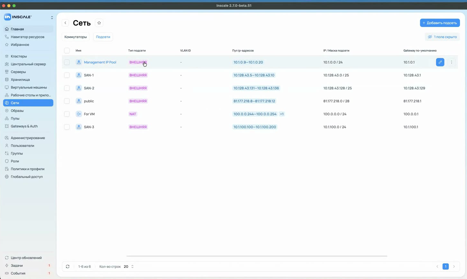Select the For VM row checkbox
Screen dimensions: 467x279
[67, 114]
